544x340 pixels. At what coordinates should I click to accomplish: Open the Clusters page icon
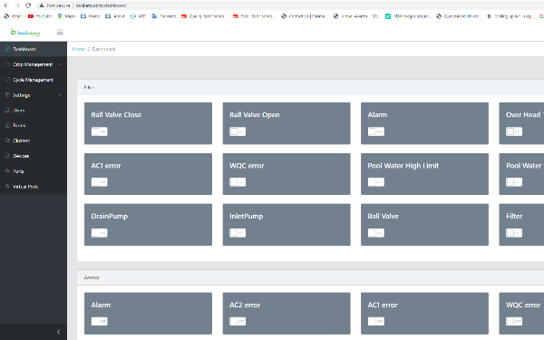pyautogui.click(x=7, y=141)
